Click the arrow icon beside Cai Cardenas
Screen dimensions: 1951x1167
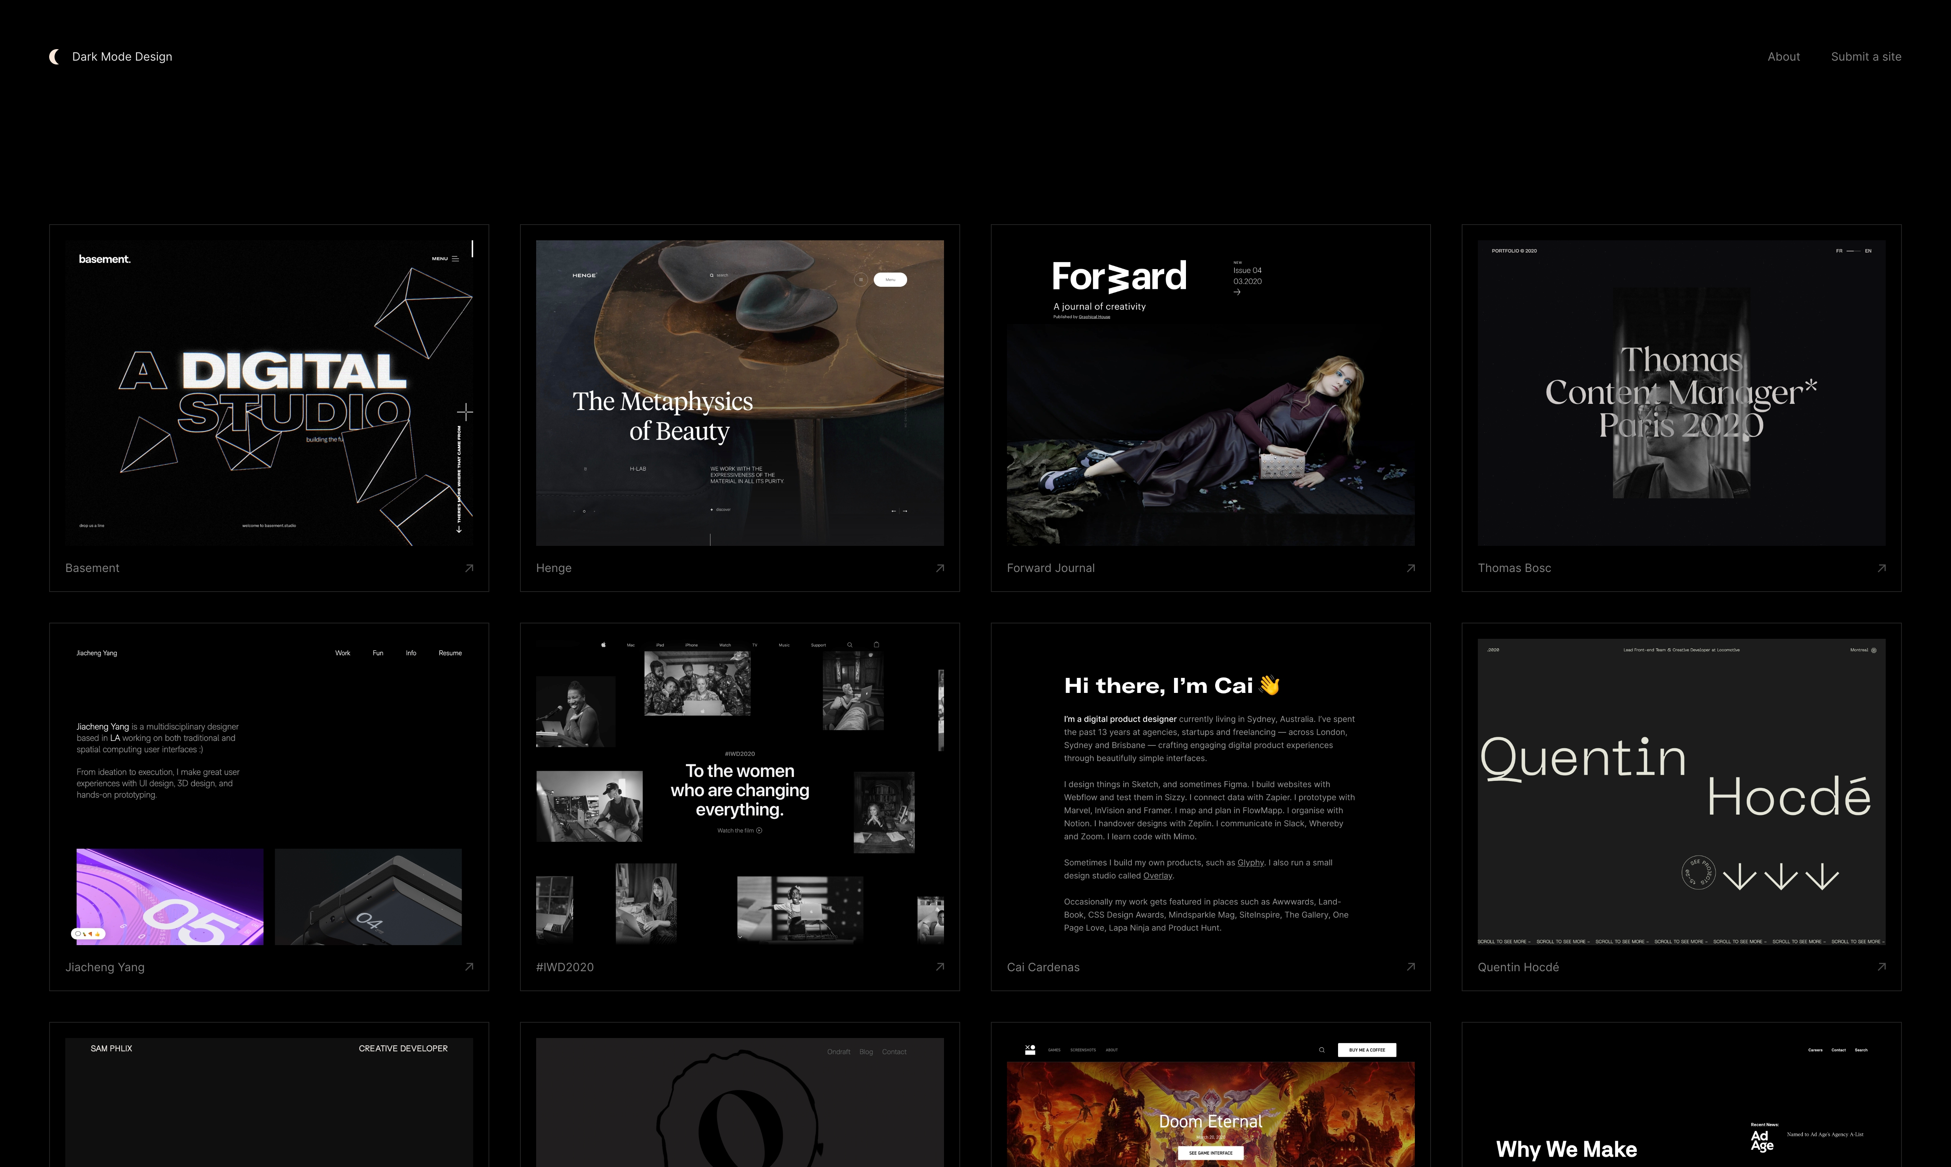pyautogui.click(x=1411, y=967)
